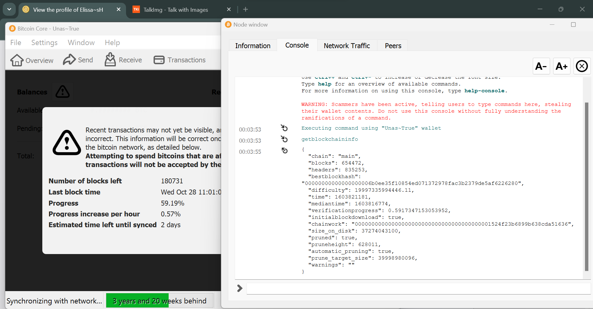593x309 pixels.
Task: Decrease console font size with A-
Action: click(541, 66)
